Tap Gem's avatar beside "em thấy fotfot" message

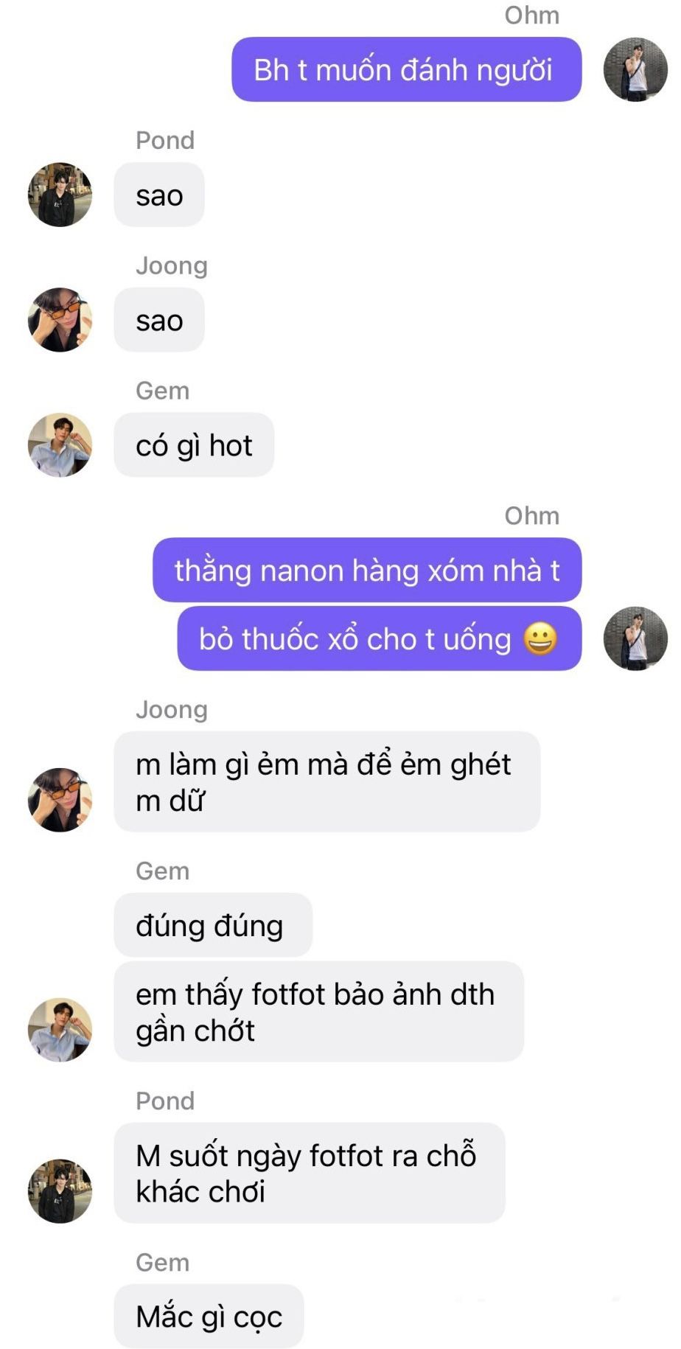[60, 1030]
